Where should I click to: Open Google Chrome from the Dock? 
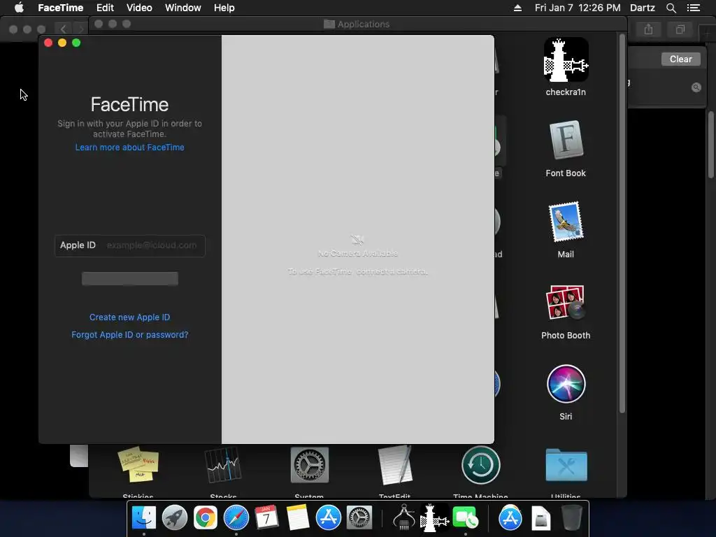coord(206,518)
